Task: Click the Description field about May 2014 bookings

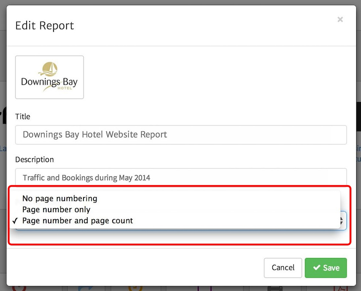Action: (181, 178)
